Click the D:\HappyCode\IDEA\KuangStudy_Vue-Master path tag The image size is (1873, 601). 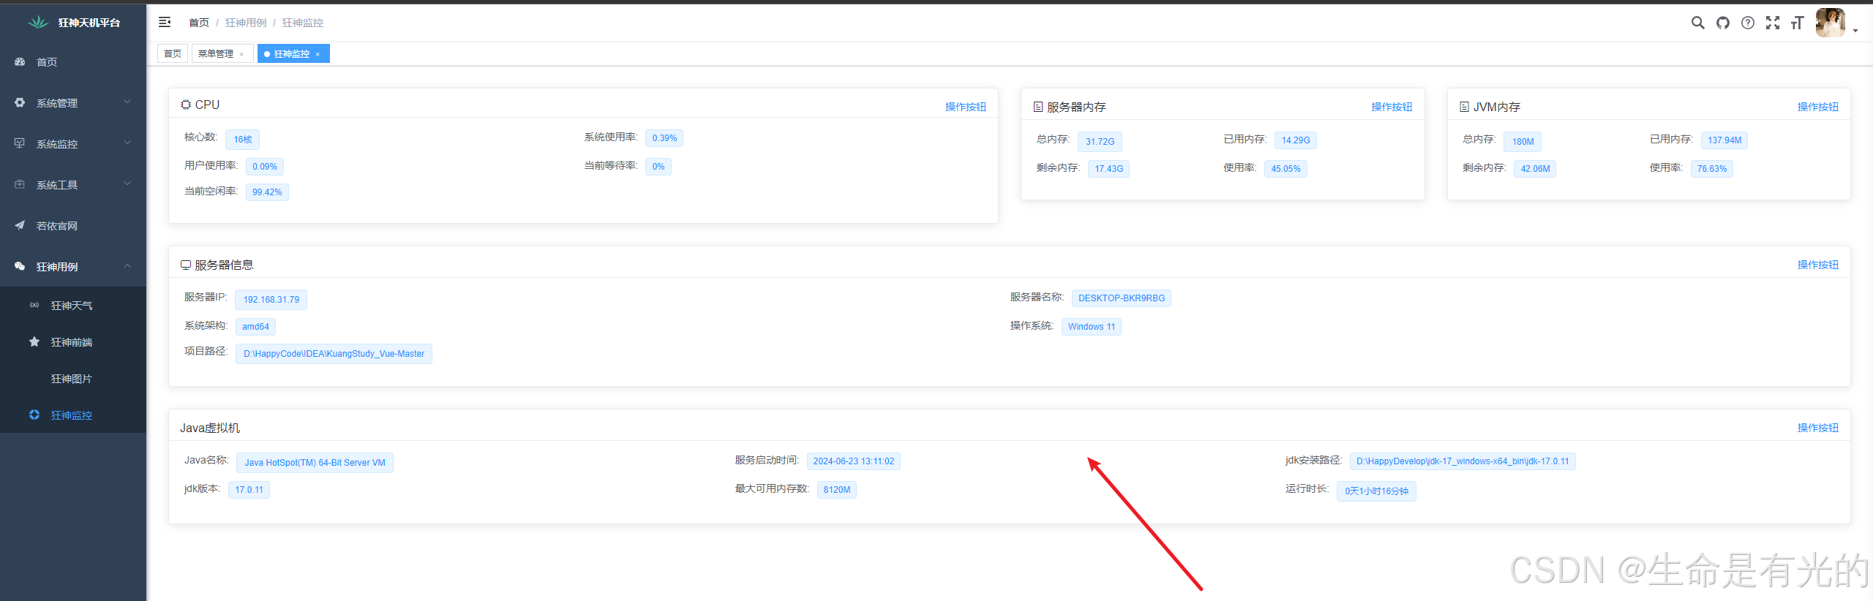tap(334, 354)
